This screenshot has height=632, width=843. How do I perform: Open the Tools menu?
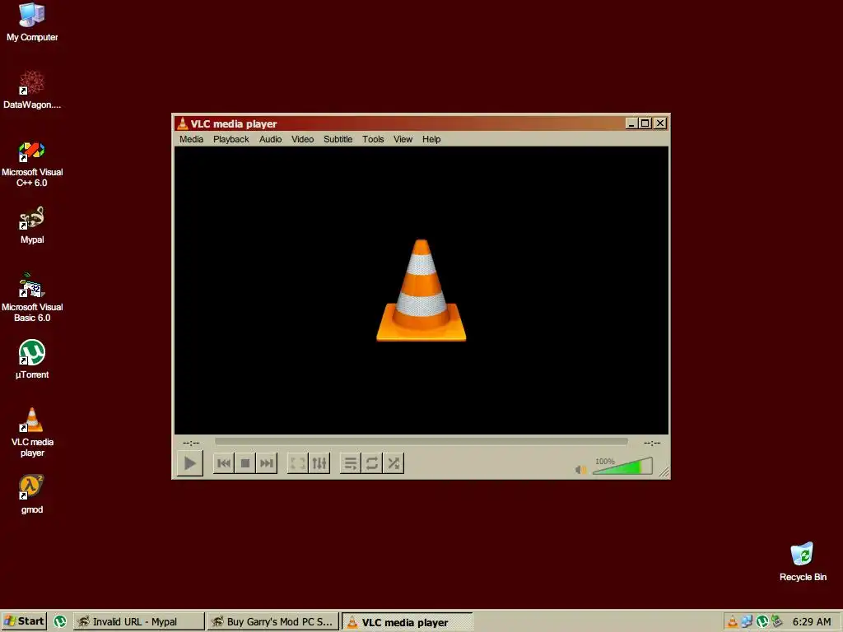(x=373, y=139)
